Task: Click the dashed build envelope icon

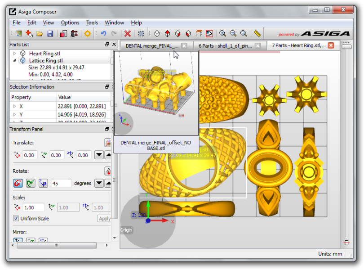Action: coord(199,34)
